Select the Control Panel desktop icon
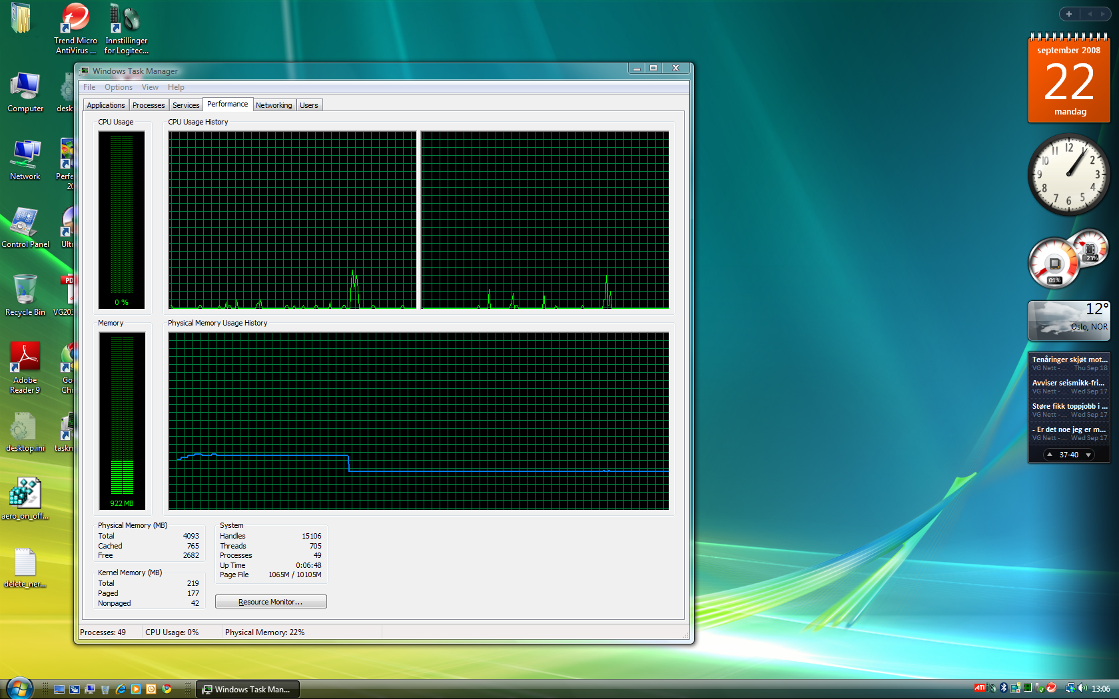The image size is (1119, 699). [25, 228]
